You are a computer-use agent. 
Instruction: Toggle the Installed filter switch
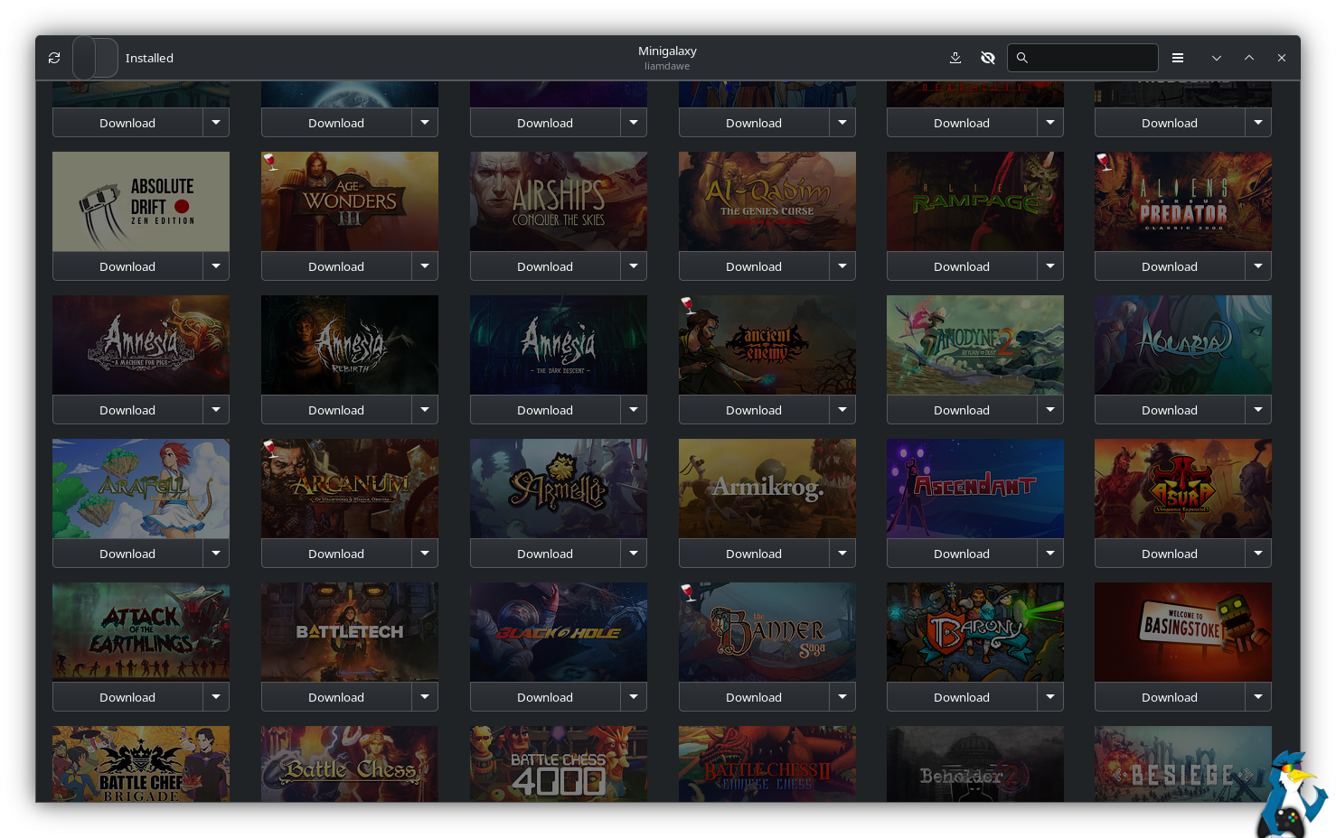95,58
